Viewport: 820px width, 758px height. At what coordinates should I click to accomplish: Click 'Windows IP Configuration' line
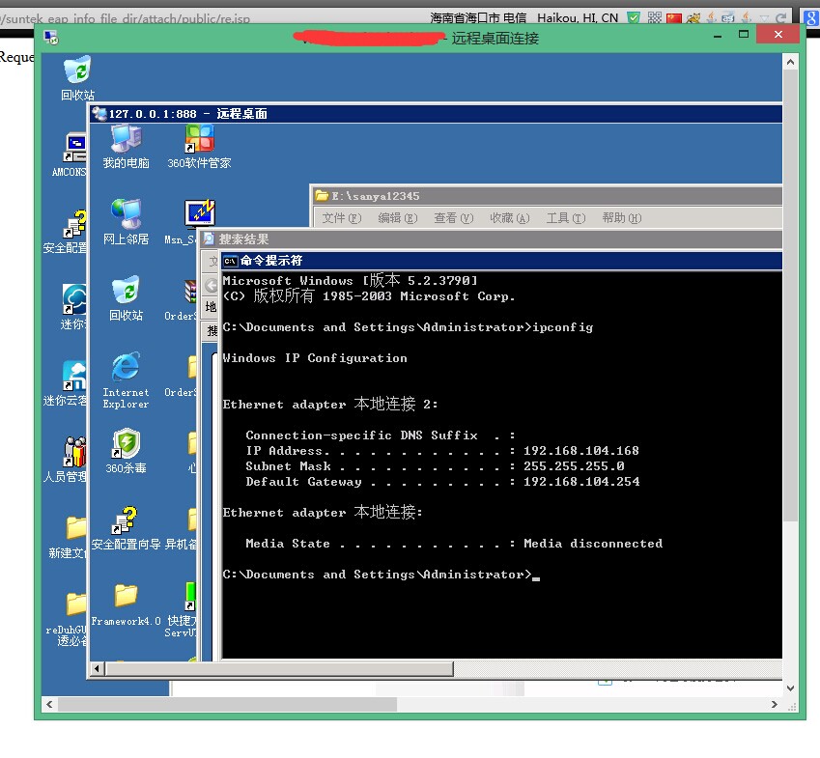(315, 358)
